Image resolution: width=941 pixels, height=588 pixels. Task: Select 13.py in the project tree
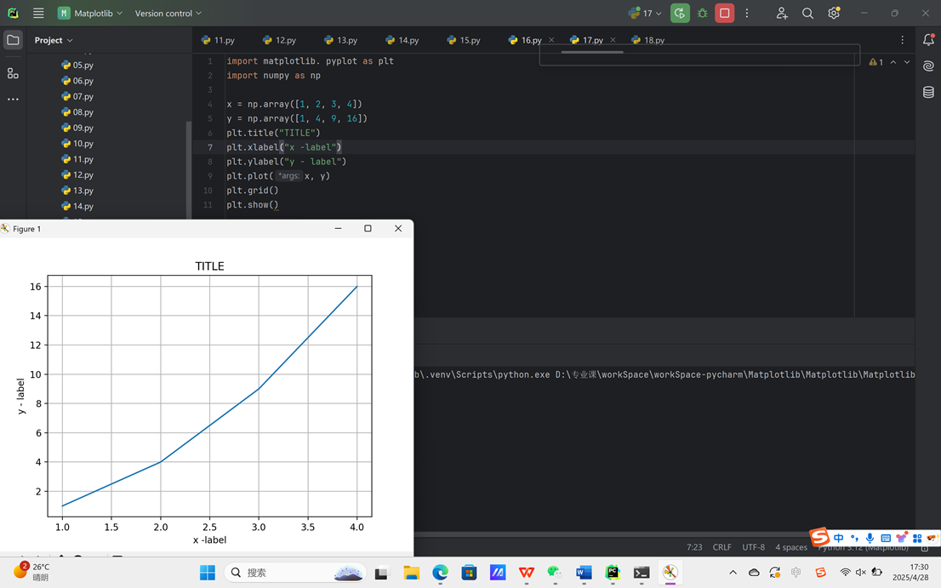tap(77, 191)
